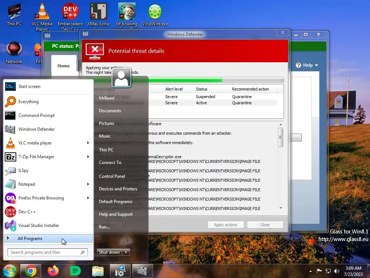
Task: Open Pictures from Start menu
Action: [107, 123]
